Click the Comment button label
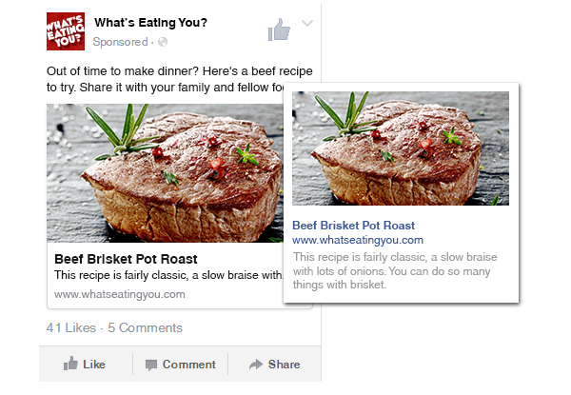The image size is (571, 395). click(189, 365)
